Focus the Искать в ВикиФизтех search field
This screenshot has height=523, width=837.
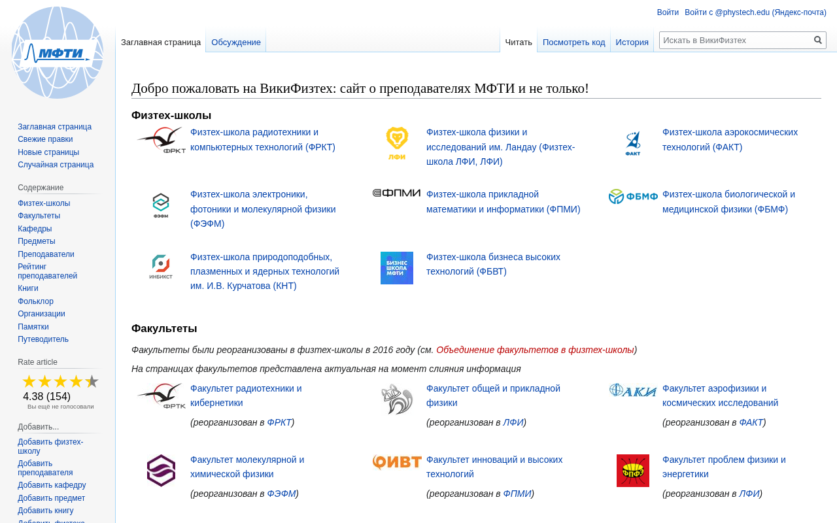click(x=736, y=40)
